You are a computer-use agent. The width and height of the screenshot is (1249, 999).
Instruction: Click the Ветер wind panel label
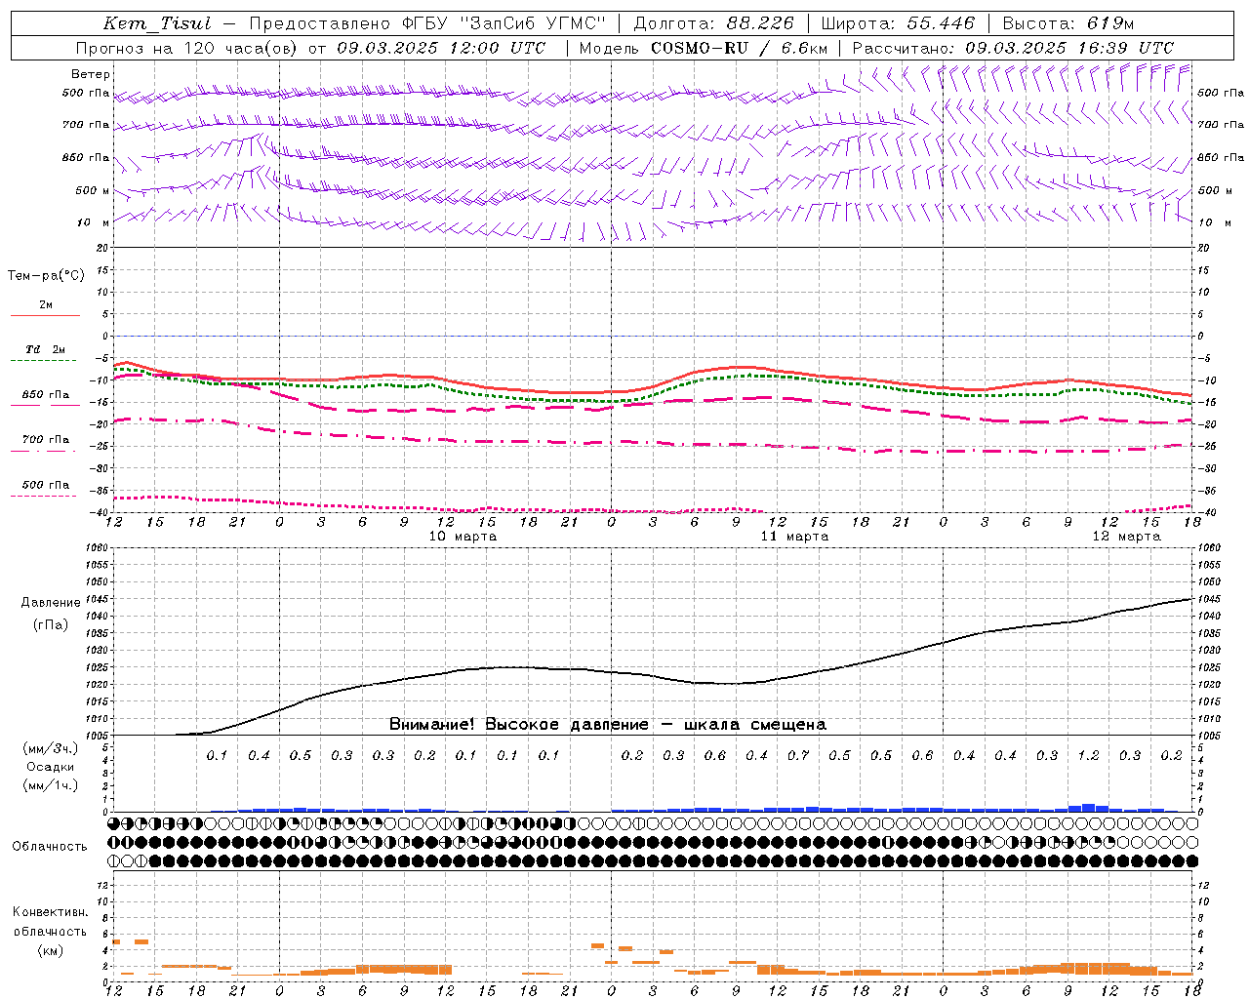91,74
